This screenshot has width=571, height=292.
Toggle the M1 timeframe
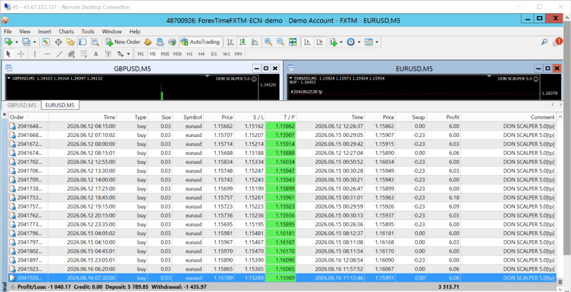point(141,54)
